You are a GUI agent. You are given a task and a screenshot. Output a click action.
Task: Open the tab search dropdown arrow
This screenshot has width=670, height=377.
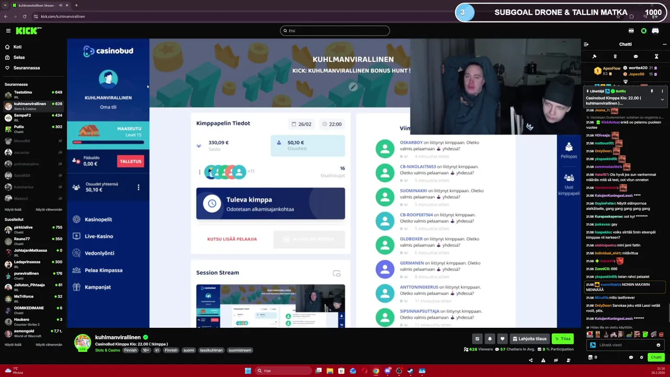[x=5, y=5]
